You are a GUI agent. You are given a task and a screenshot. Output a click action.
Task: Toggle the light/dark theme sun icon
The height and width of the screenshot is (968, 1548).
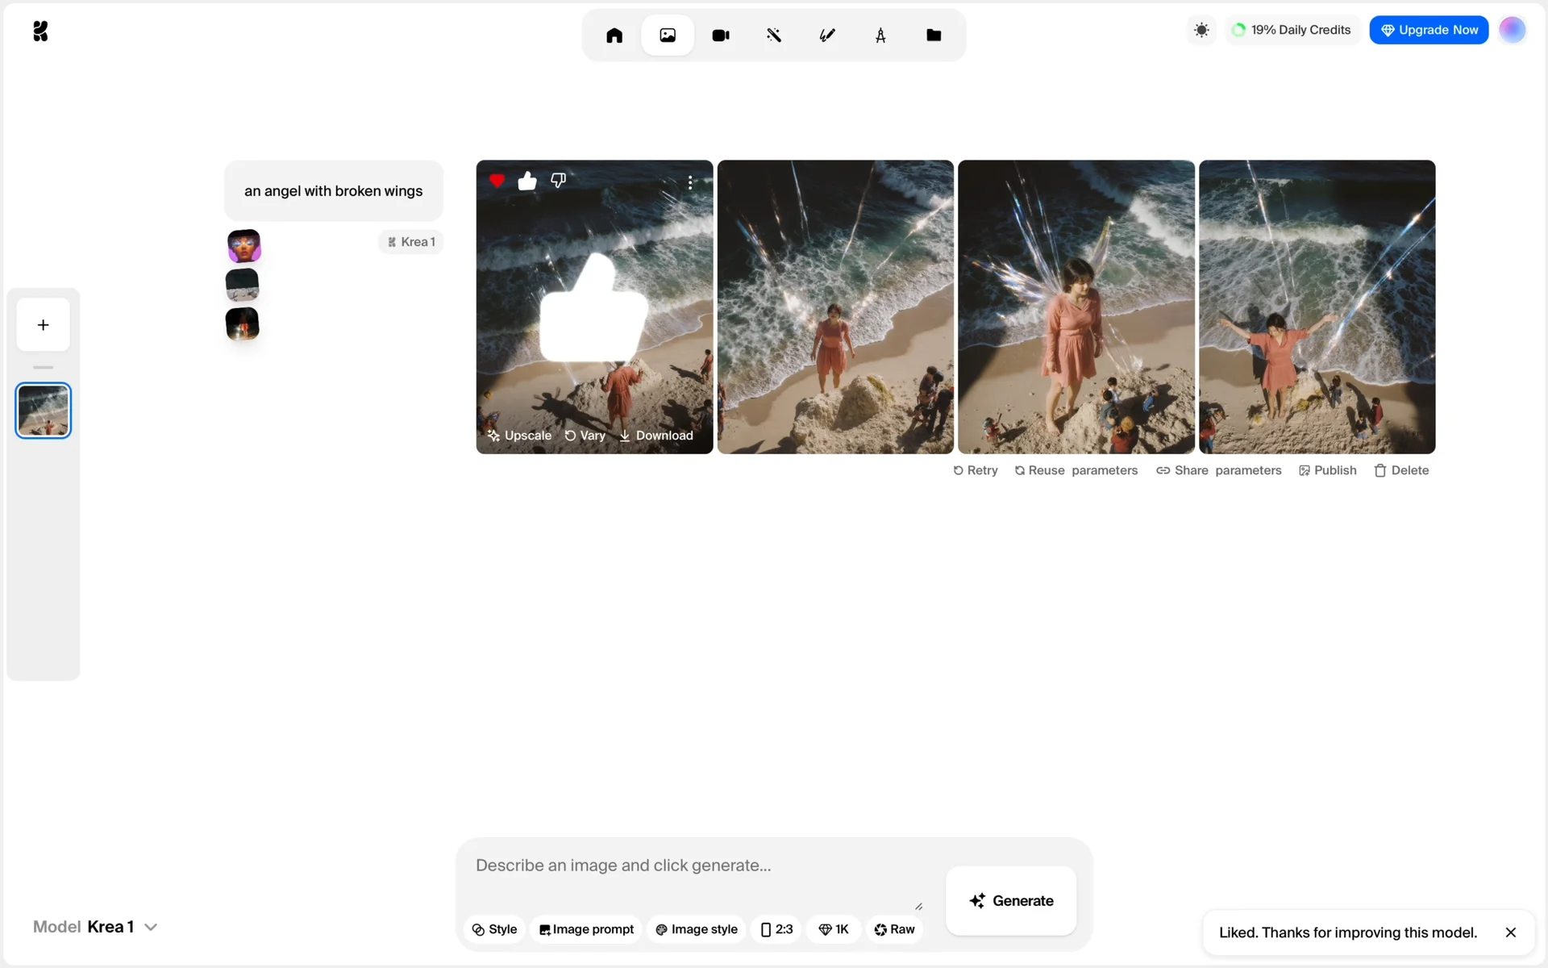tap(1201, 30)
